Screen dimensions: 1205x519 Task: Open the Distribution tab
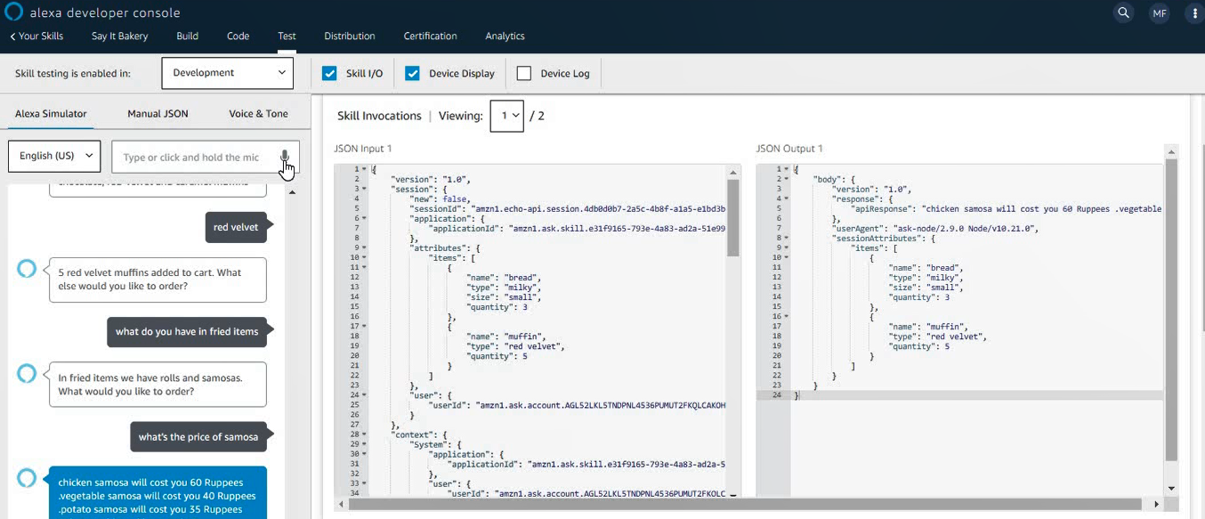350,36
